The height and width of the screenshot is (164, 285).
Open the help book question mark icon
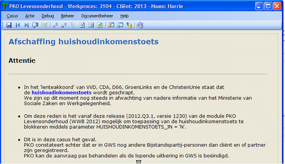tap(140, 25)
